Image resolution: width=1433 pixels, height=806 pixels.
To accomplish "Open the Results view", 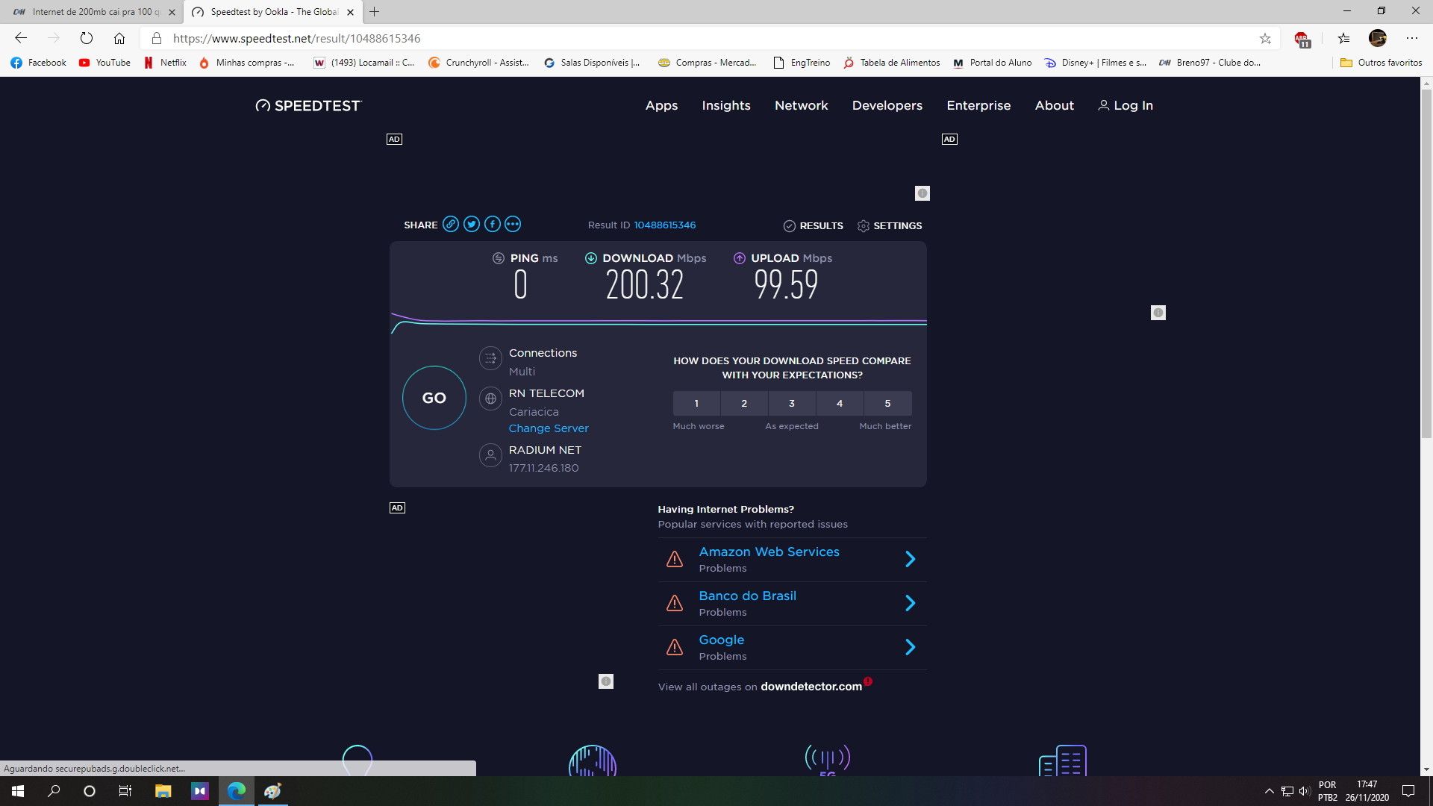I will pyautogui.click(x=814, y=226).
